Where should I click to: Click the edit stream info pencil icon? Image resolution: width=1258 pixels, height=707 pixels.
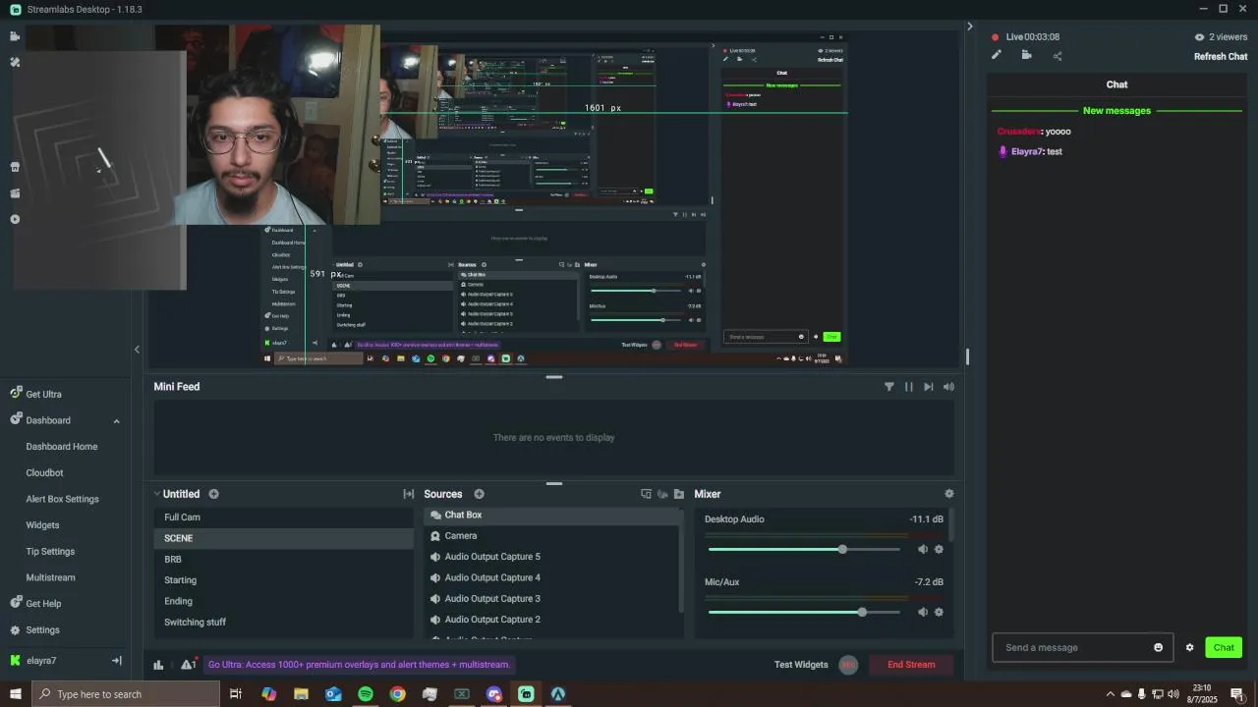pos(996,55)
